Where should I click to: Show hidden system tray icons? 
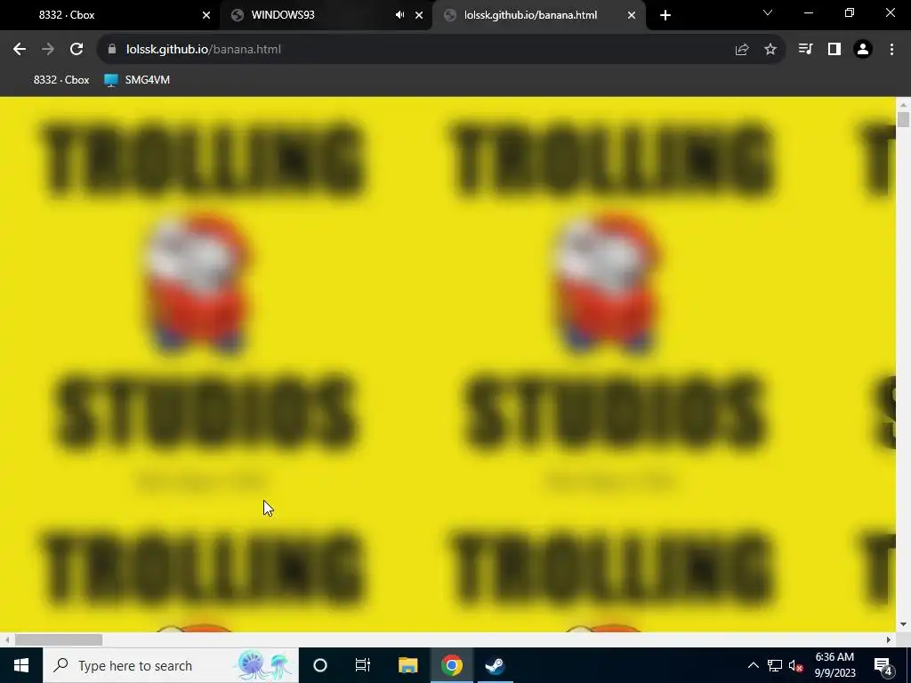pos(753,665)
